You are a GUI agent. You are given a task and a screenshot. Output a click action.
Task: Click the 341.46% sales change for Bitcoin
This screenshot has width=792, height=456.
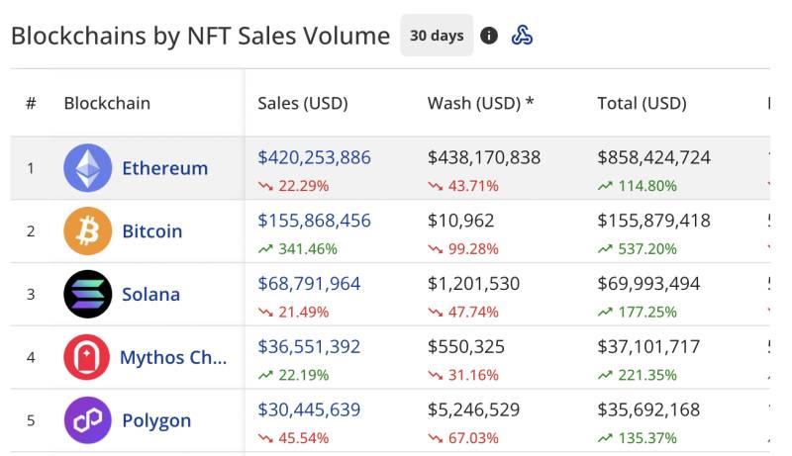tap(298, 248)
